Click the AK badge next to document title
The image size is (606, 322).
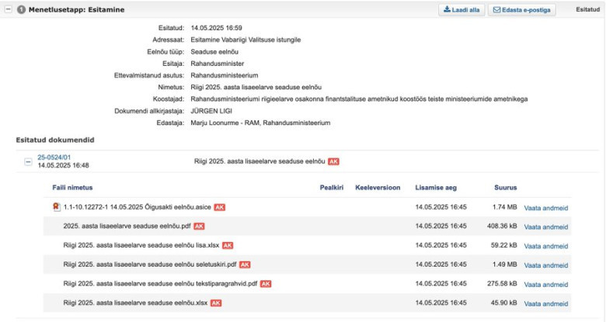point(333,161)
